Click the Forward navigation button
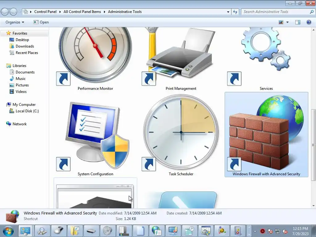 tap(13, 12)
